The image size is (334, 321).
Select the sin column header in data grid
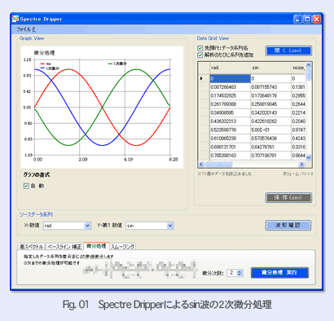[x=270, y=68]
